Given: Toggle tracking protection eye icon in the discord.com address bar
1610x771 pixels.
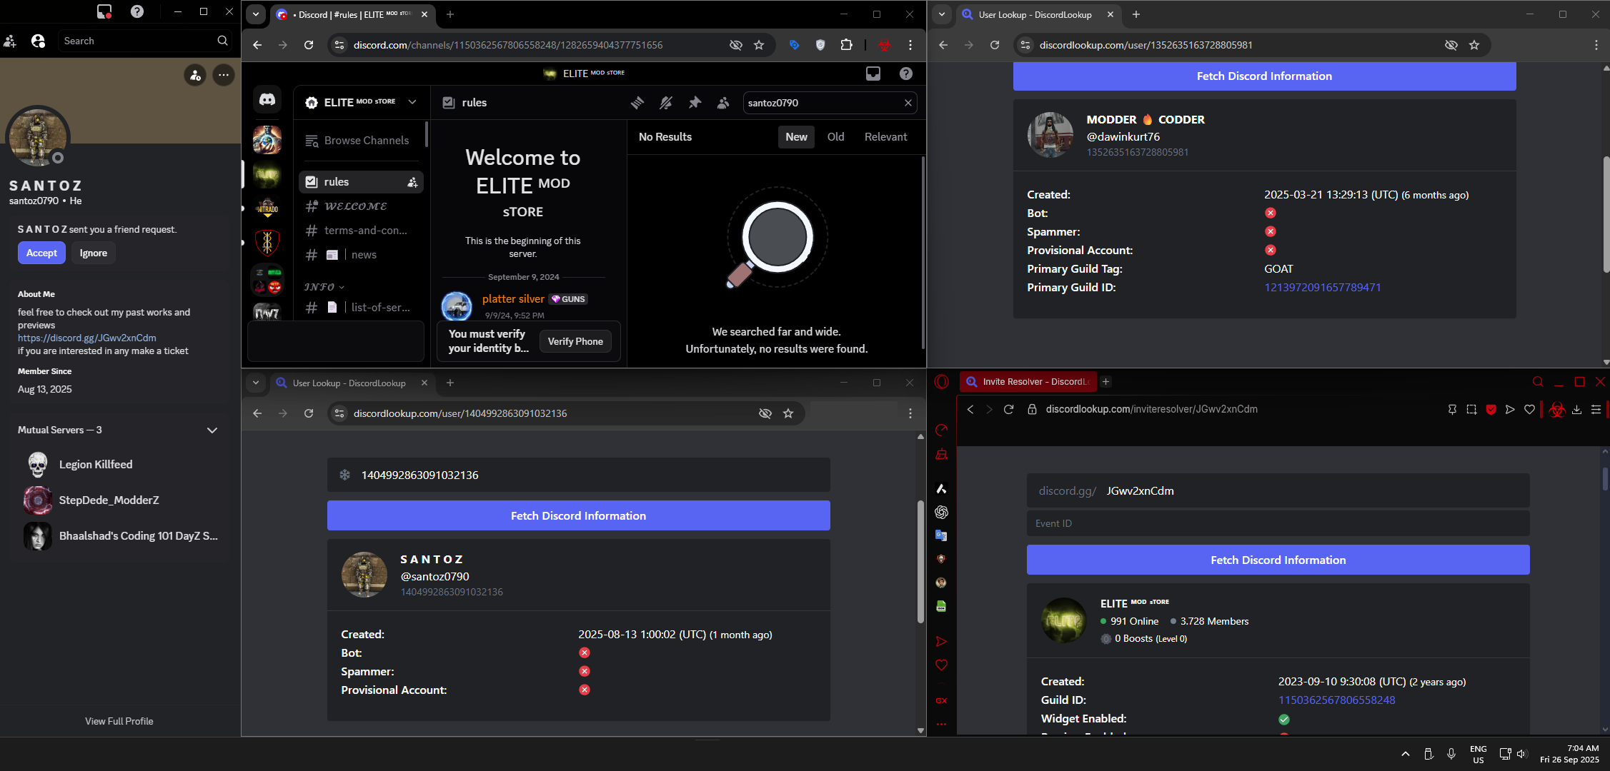Looking at the screenshot, I should coord(735,45).
